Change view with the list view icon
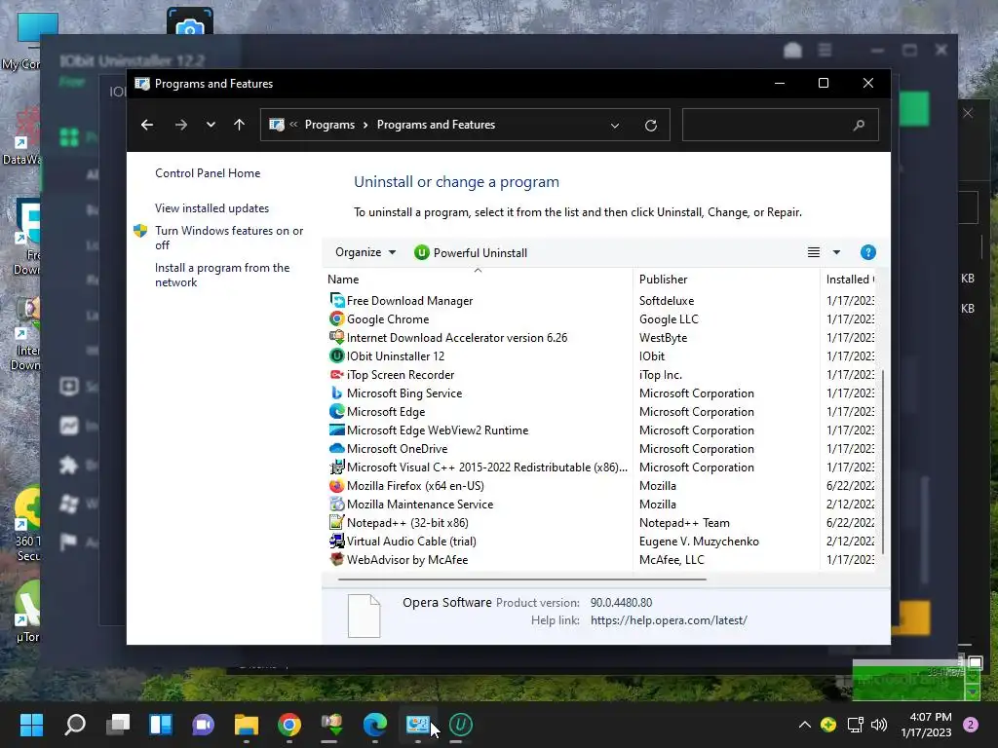Image resolution: width=998 pixels, height=748 pixels. click(x=814, y=252)
